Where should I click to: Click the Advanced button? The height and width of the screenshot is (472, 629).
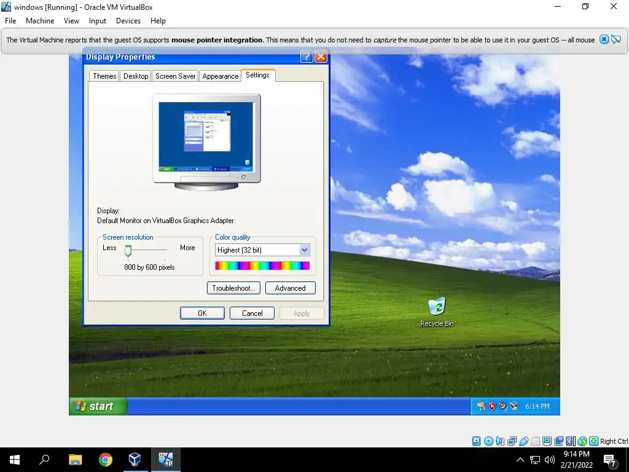(291, 288)
